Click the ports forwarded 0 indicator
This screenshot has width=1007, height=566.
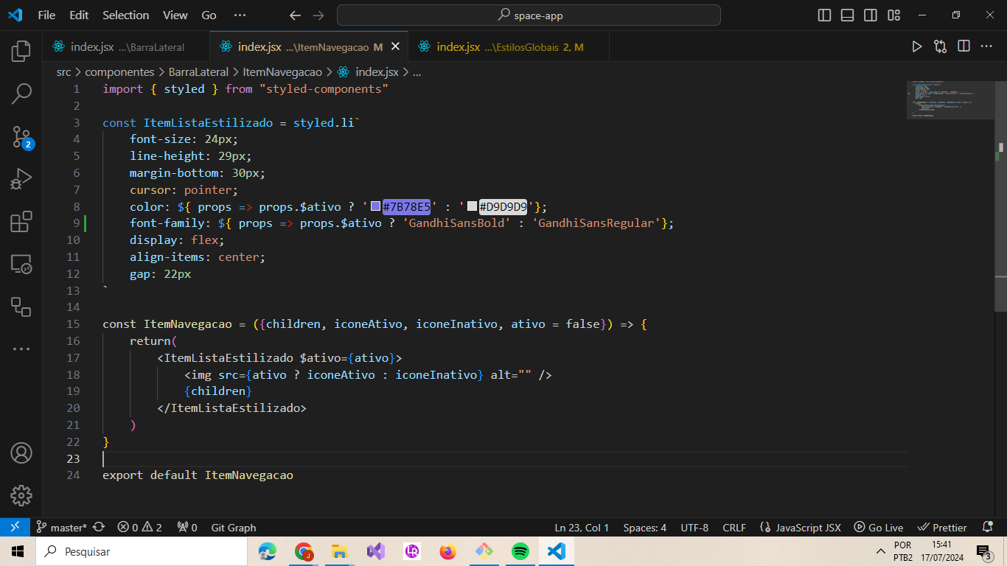coord(187,528)
